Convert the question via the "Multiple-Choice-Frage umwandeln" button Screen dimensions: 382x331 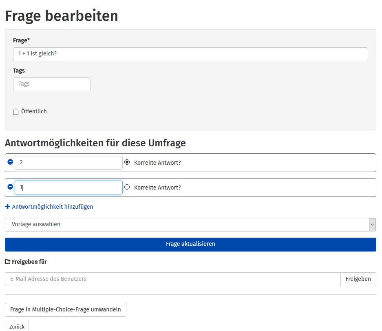click(66, 310)
